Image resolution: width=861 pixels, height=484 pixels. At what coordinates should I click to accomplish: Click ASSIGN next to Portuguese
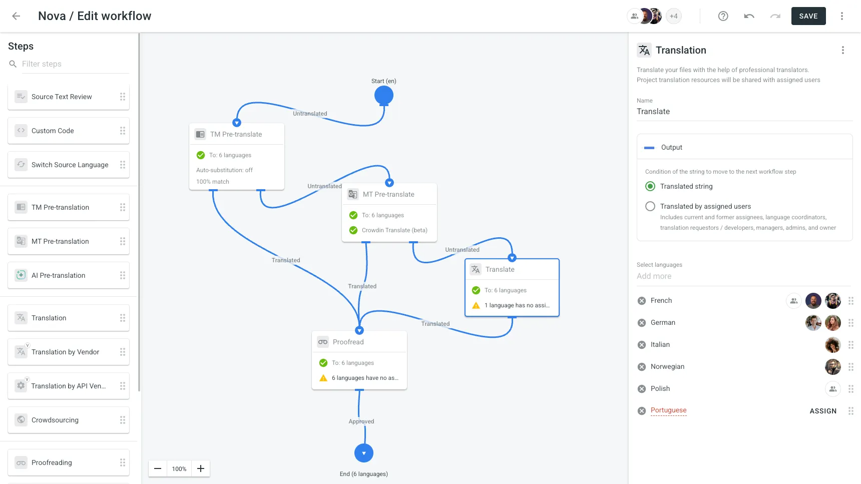coord(823,410)
